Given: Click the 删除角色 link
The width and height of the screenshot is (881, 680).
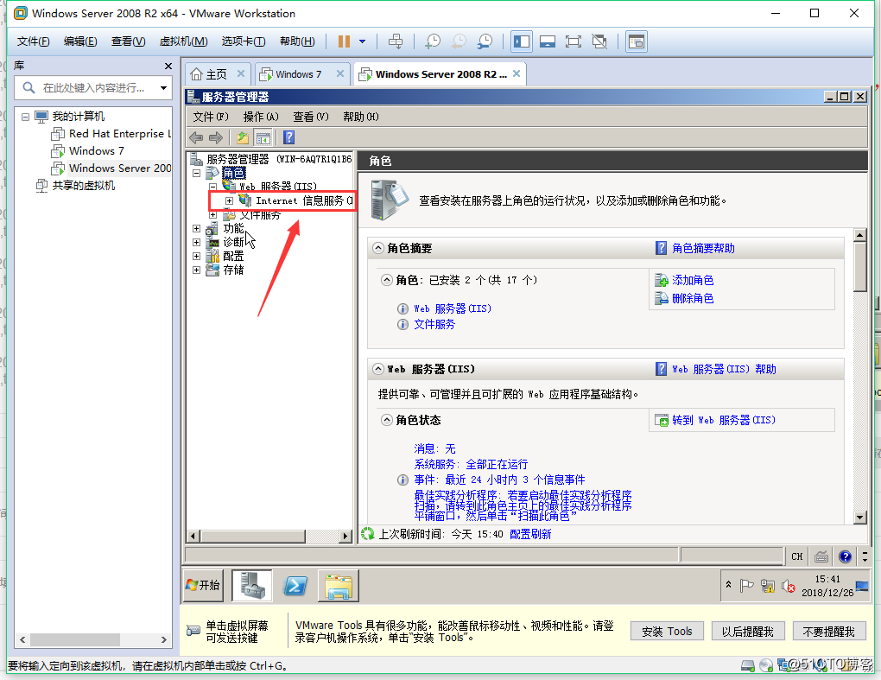Looking at the screenshot, I should [x=693, y=298].
